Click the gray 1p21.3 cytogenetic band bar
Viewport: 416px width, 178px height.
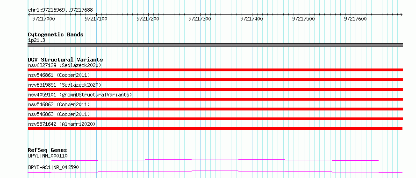pos(215,45)
